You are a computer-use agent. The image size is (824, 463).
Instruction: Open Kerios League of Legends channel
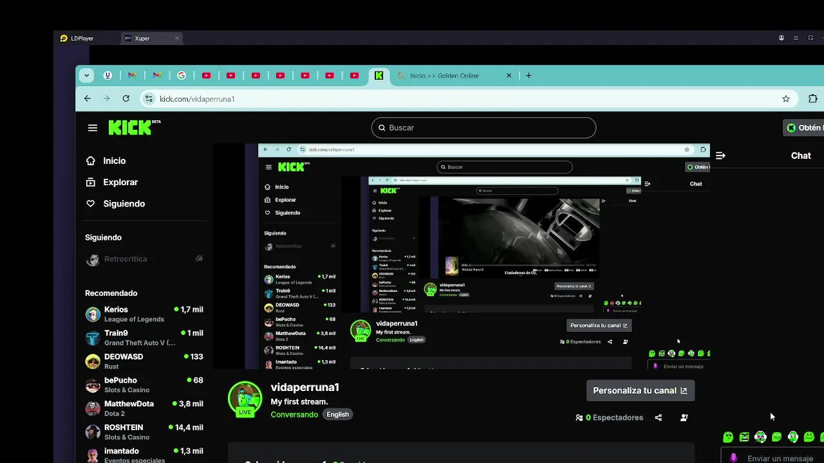[x=144, y=314]
